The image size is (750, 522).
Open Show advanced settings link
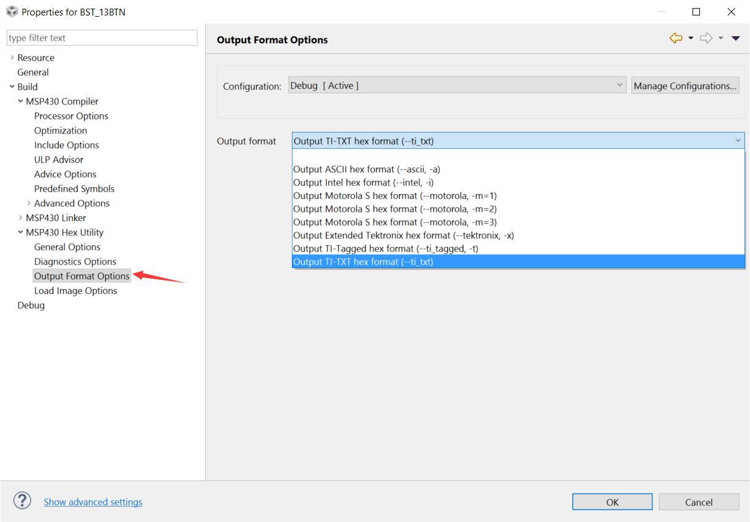93,502
